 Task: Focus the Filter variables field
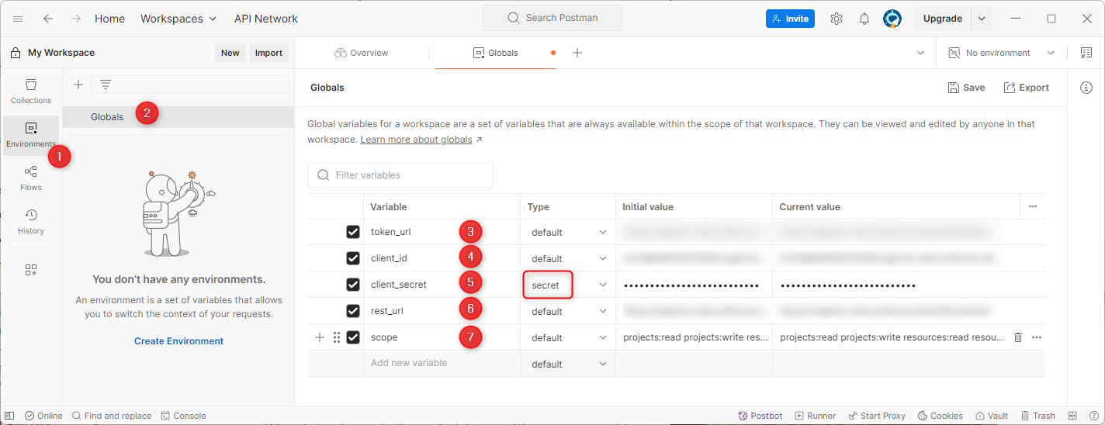(400, 175)
